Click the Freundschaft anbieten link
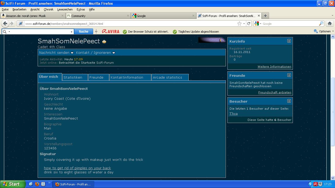335x188 pixels. tap(275, 92)
